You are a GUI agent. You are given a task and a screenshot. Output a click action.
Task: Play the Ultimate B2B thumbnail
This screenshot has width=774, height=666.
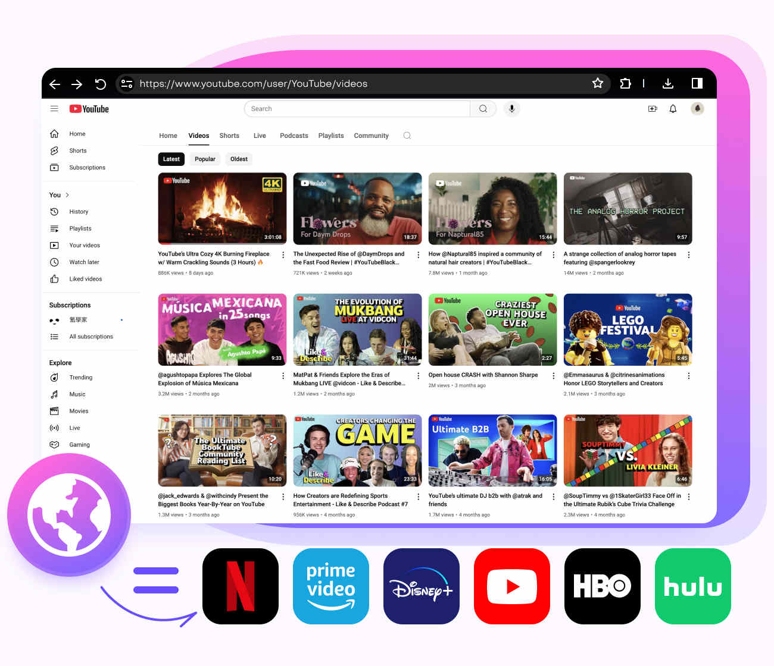[492, 451]
